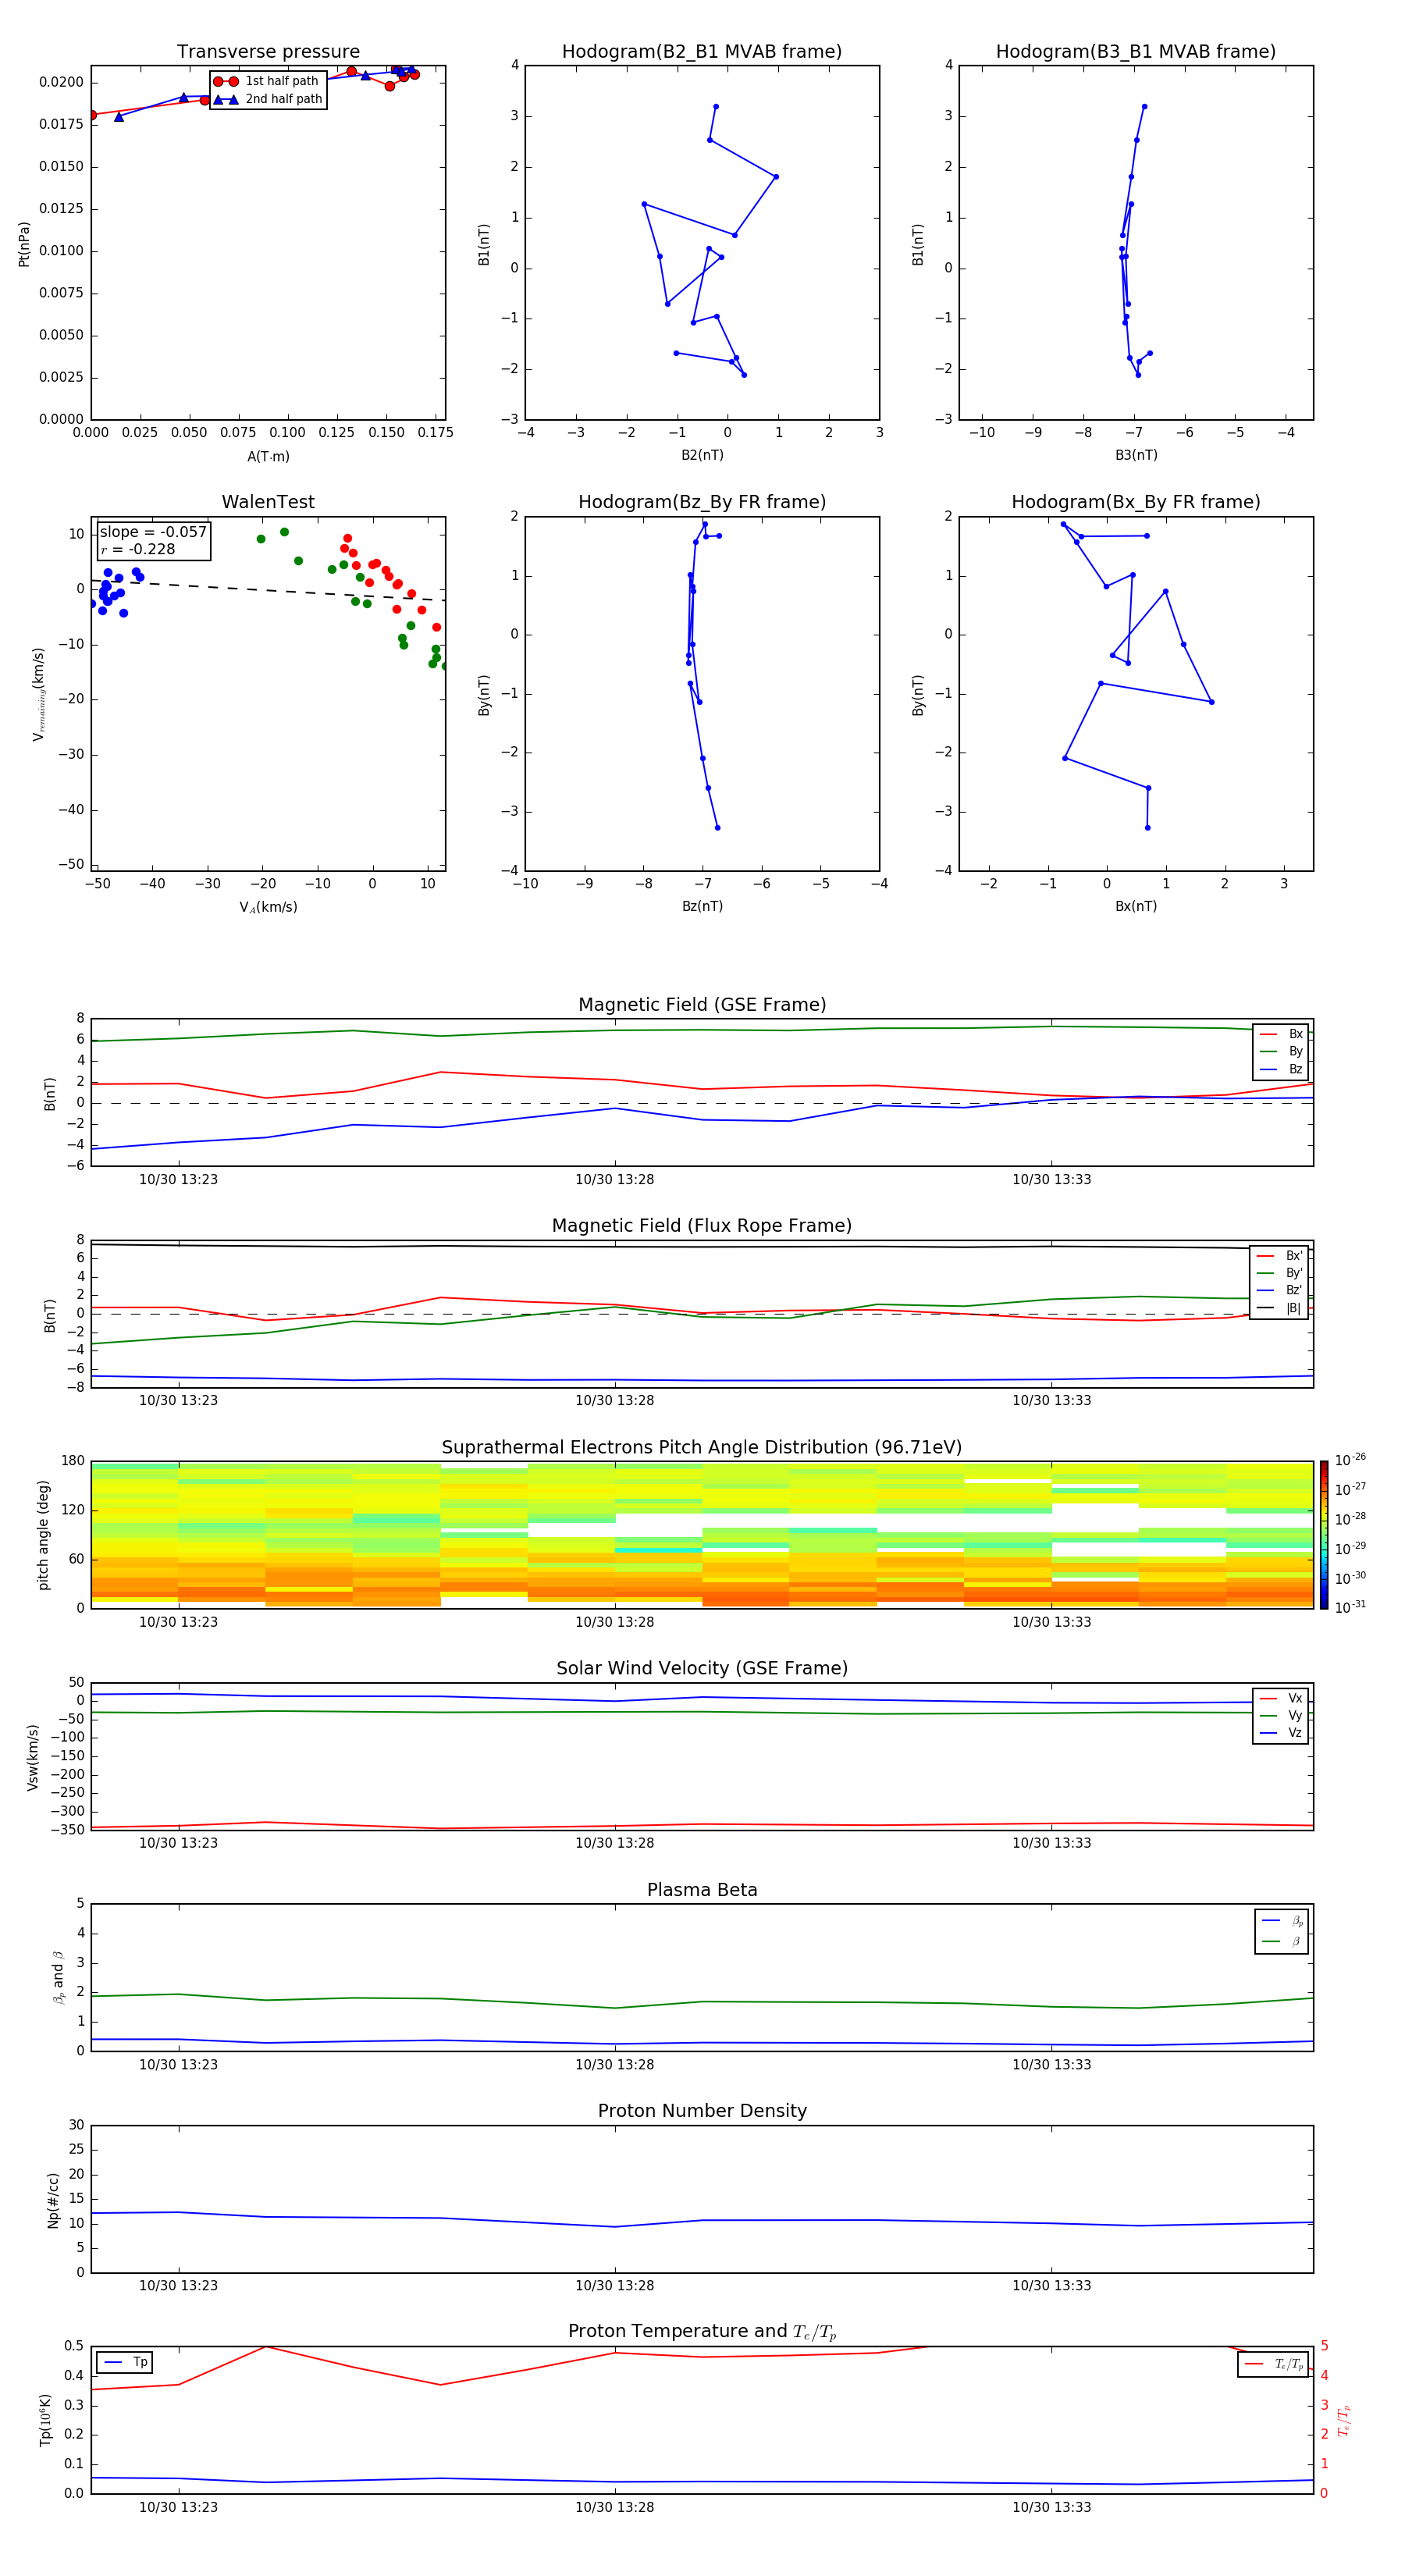Click 'Hodogram(B3_B1 MVAB frame)' title
Image resolution: width=1405 pixels, height=2576 pixels.
tap(1136, 52)
